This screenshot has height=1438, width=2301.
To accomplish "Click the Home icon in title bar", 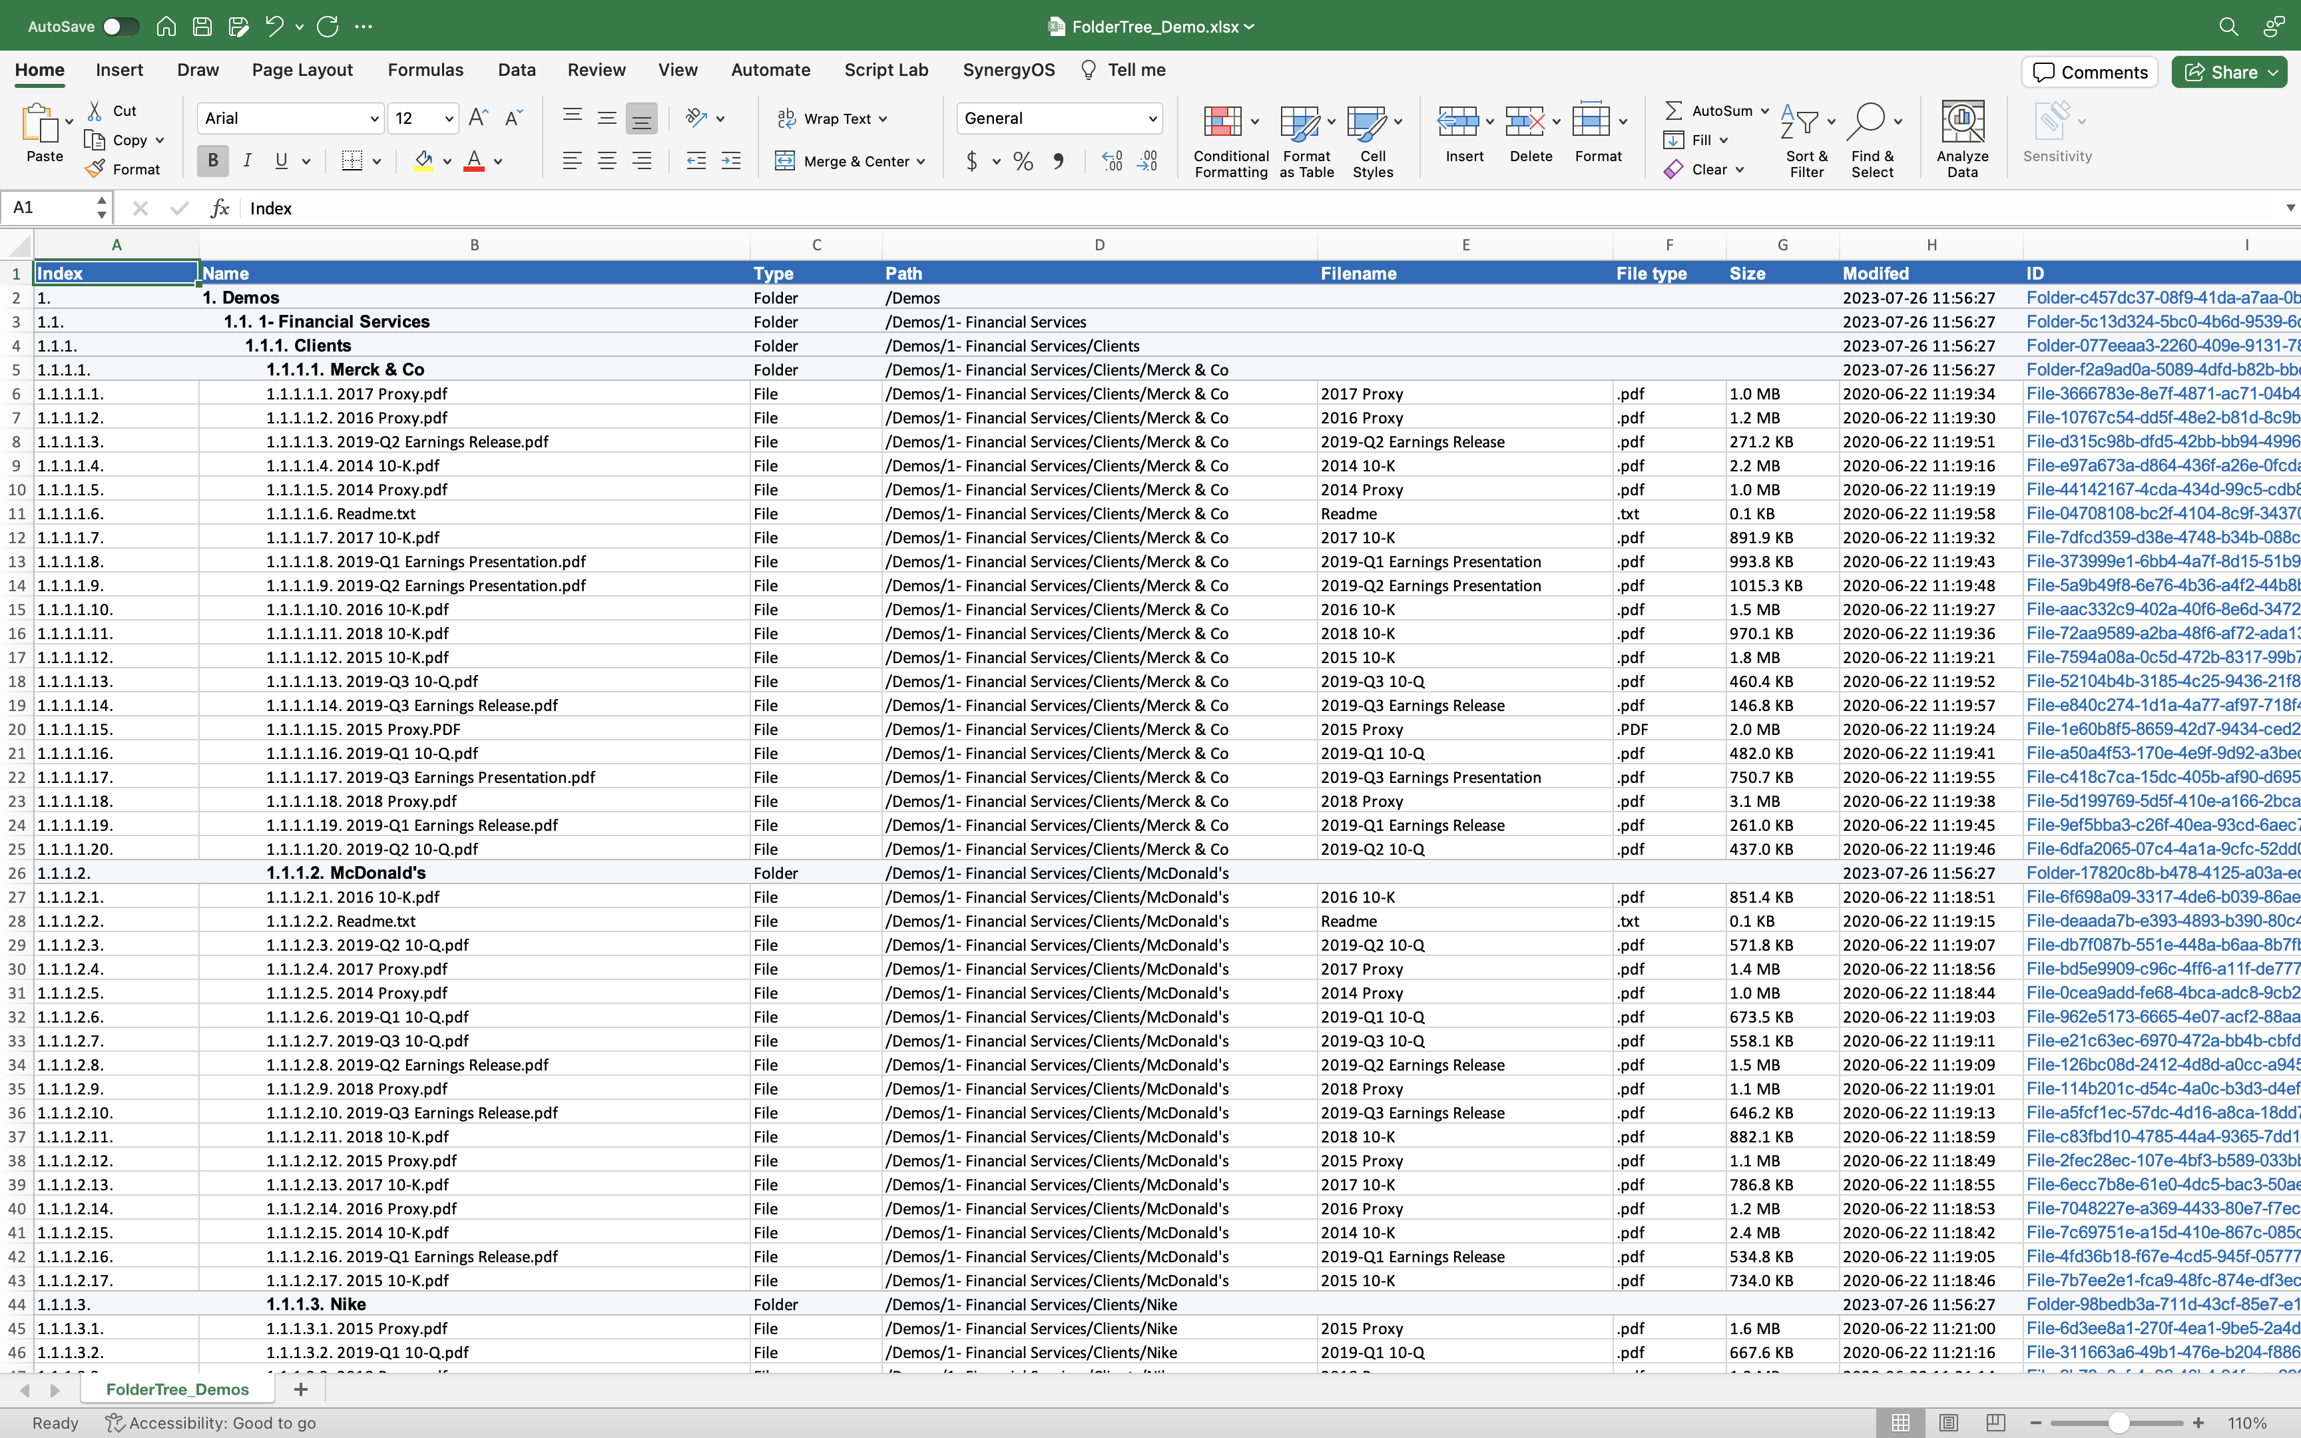I will (x=166, y=27).
